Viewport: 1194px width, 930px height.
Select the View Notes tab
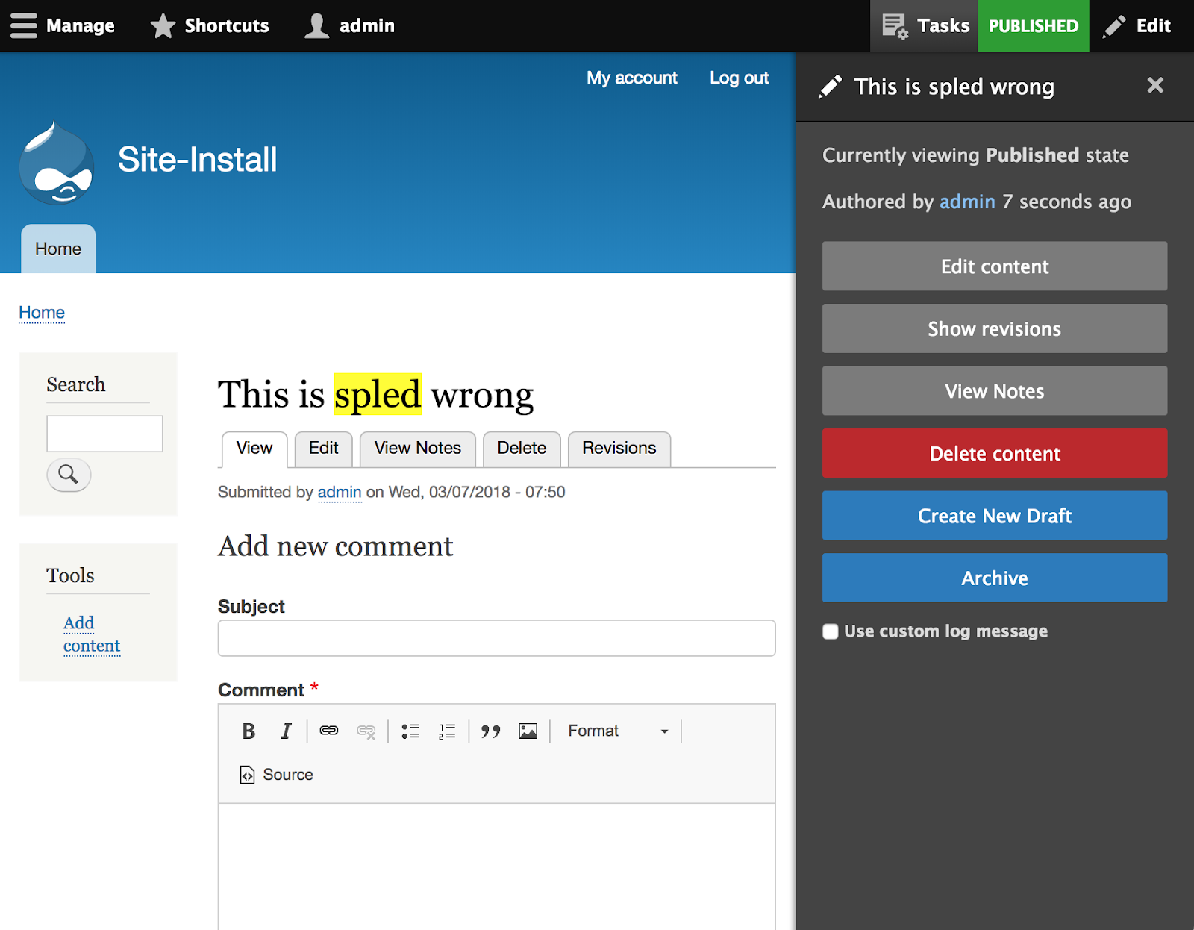(x=418, y=448)
